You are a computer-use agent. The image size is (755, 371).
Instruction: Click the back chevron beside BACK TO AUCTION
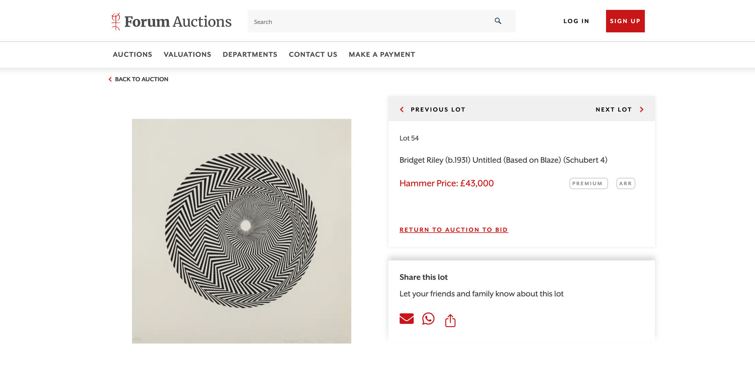click(110, 79)
